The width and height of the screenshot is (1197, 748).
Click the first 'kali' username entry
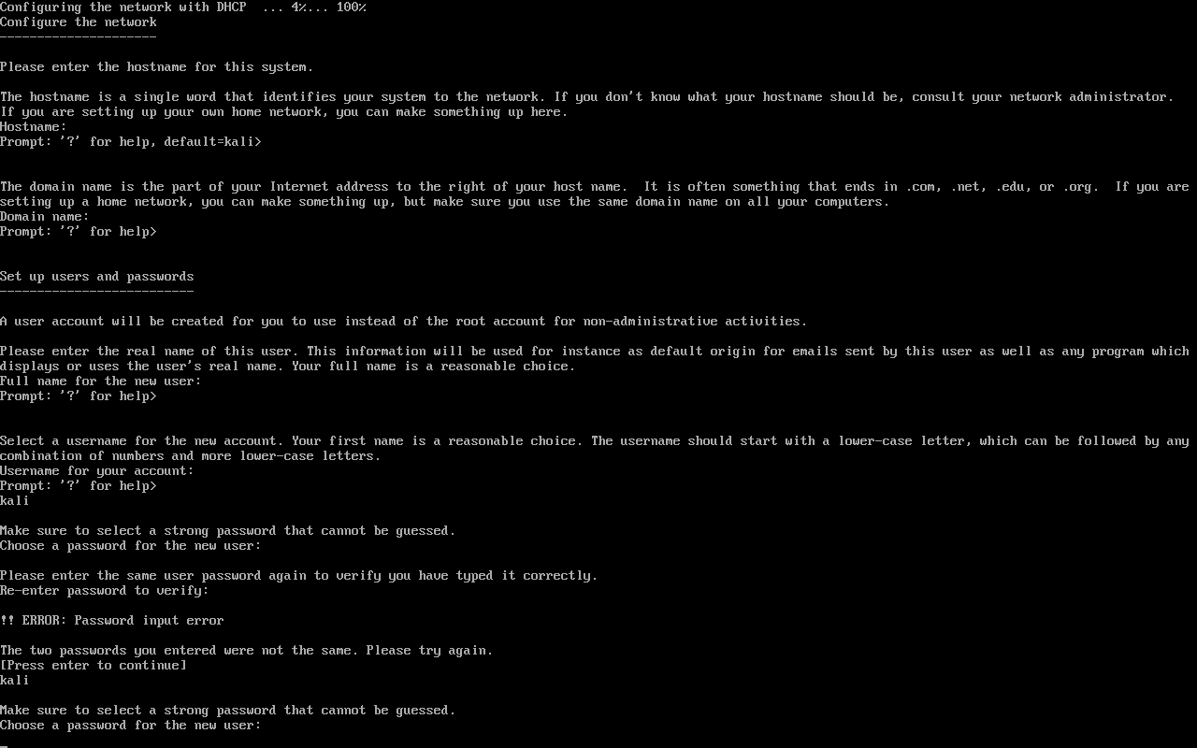[15, 501]
